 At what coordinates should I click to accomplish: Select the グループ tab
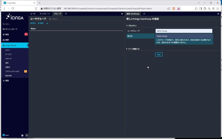tap(57, 14)
